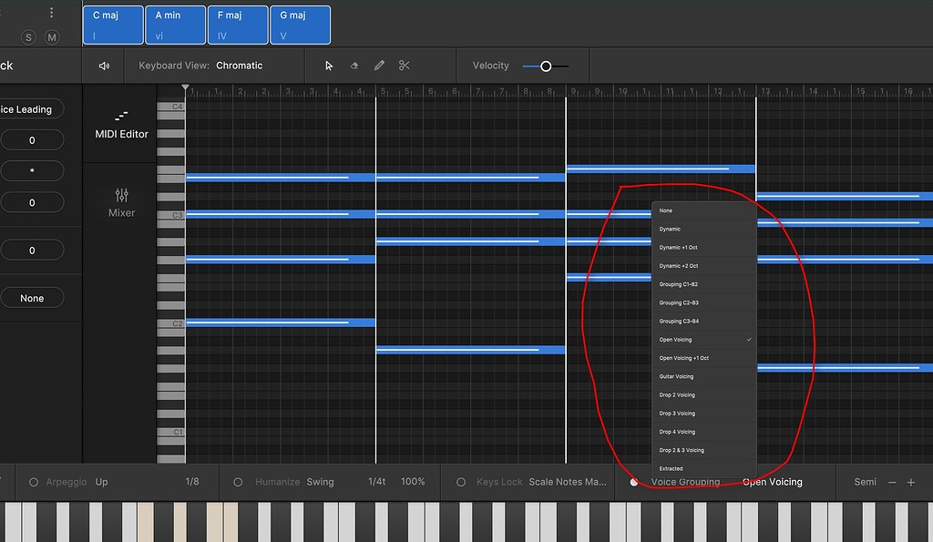Screen dimensions: 933x542
Task: Solo the track with S button
Action: point(28,37)
